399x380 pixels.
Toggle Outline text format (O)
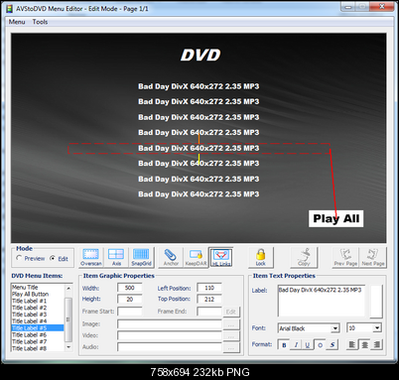coord(320,345)
